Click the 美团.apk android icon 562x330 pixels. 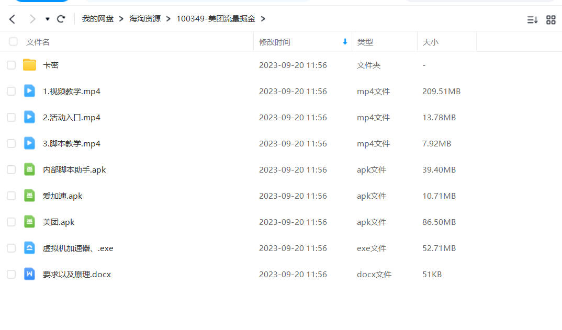(29, 222)
